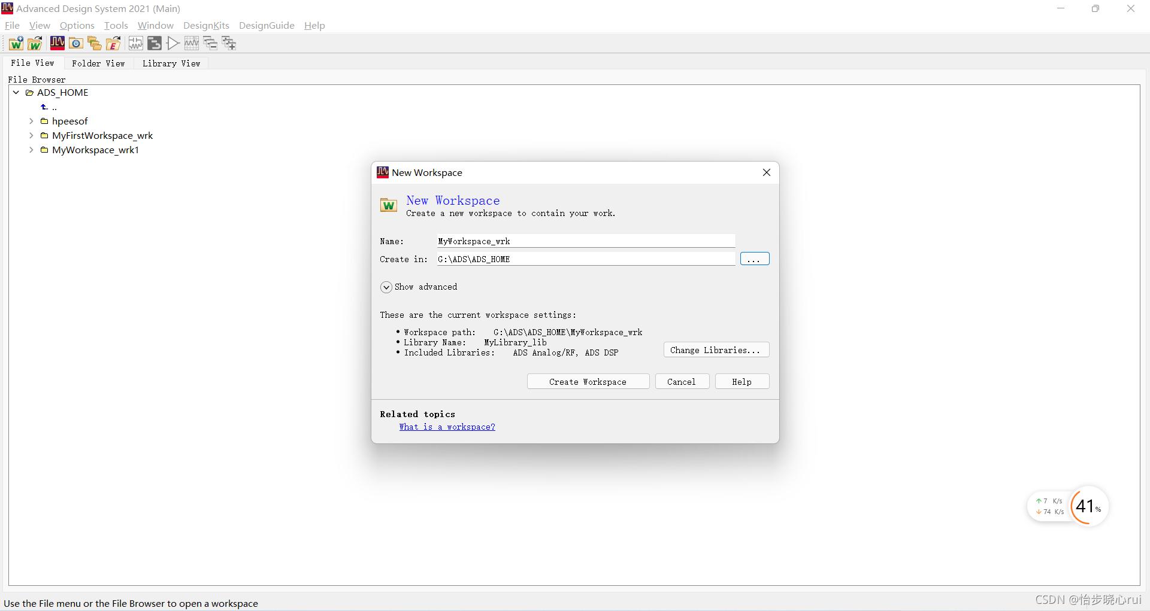The height and width of the screenshot is (611, 1150).
Task: Click the stacked folders toolbar icon
Action: [x=94, y=43]
